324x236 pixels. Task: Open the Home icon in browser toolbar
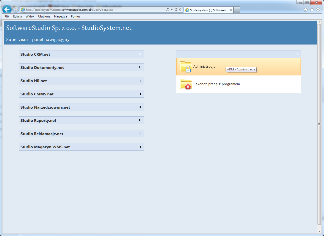pyautogui.click(x=306, y=9)
